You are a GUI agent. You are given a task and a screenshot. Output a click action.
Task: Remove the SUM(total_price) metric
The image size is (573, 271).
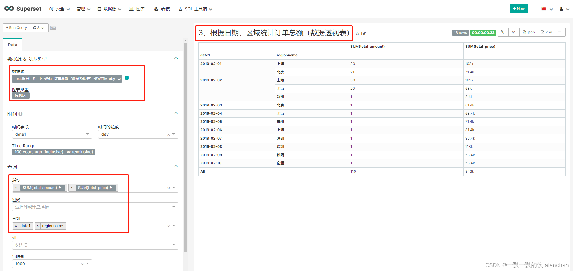pos(71,188)
